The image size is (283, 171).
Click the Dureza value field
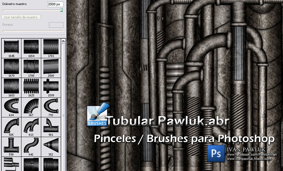[x=56, y=25]
